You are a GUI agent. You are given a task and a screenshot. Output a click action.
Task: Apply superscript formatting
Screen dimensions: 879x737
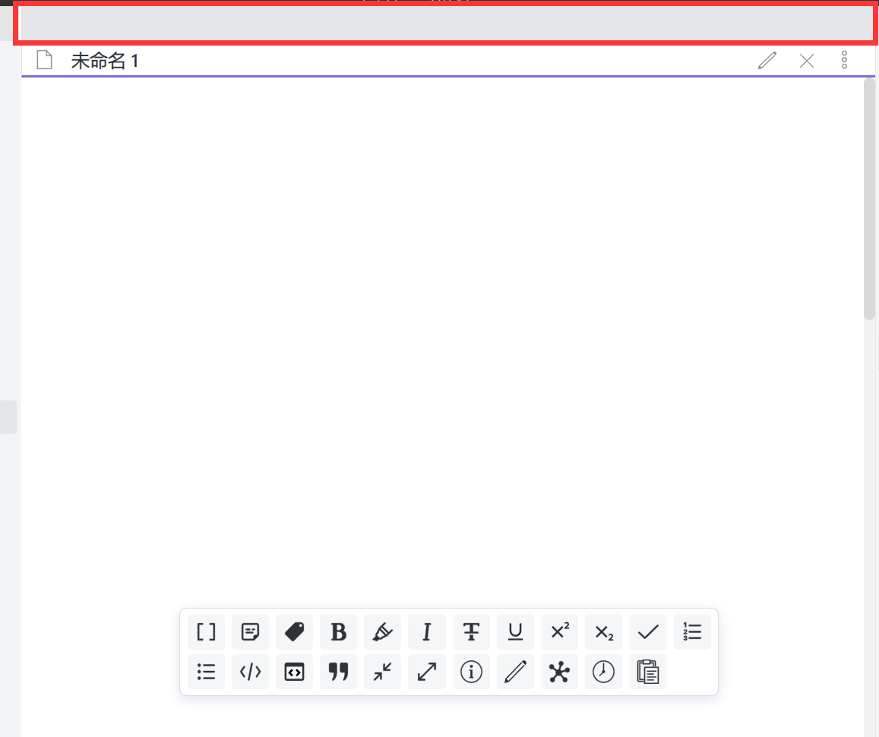[559, 631]
